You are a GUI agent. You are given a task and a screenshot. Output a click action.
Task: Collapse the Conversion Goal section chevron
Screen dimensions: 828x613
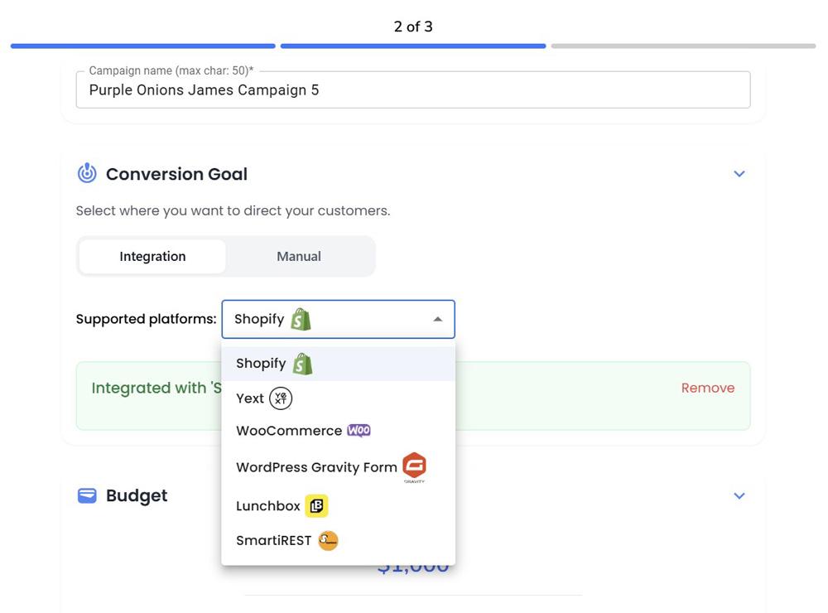[x=739, y=174]
